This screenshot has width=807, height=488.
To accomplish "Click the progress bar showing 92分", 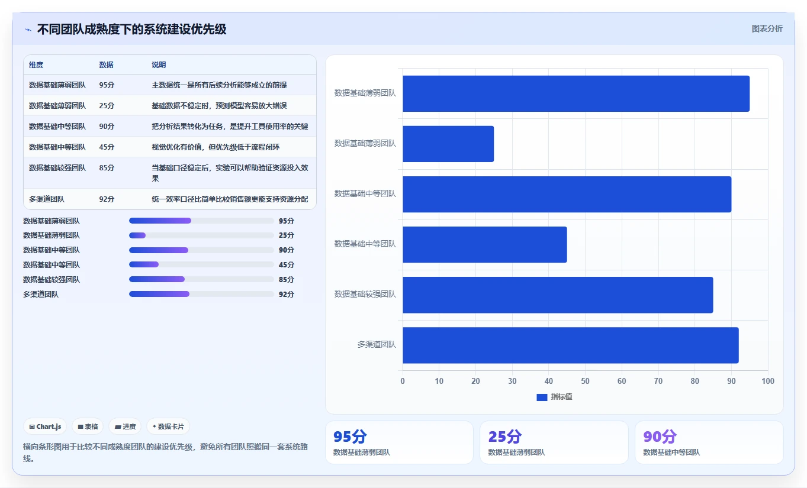I will coord(201,294).
